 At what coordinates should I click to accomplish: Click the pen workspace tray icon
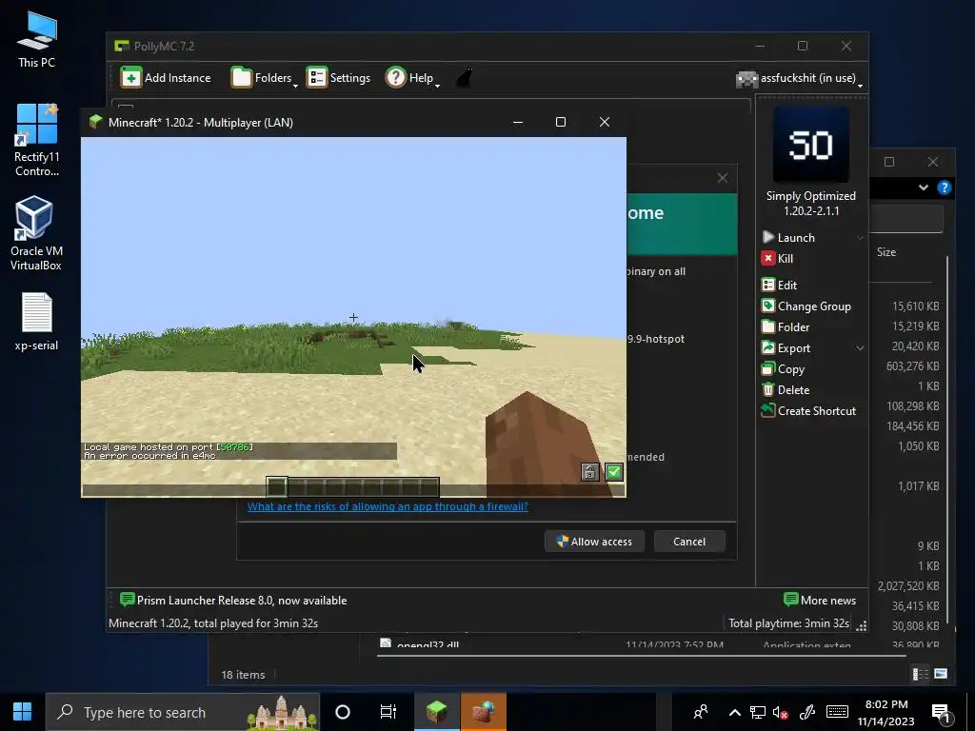pos(807,713)
